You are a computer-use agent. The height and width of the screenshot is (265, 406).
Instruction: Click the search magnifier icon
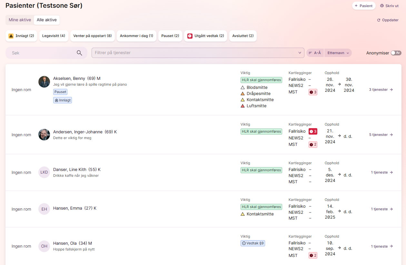coord(79,53)
